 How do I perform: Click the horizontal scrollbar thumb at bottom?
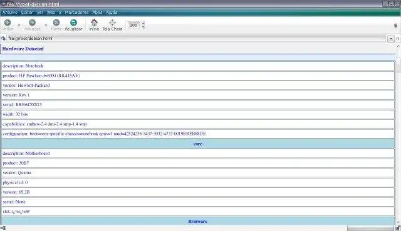[x=370, y=229]
